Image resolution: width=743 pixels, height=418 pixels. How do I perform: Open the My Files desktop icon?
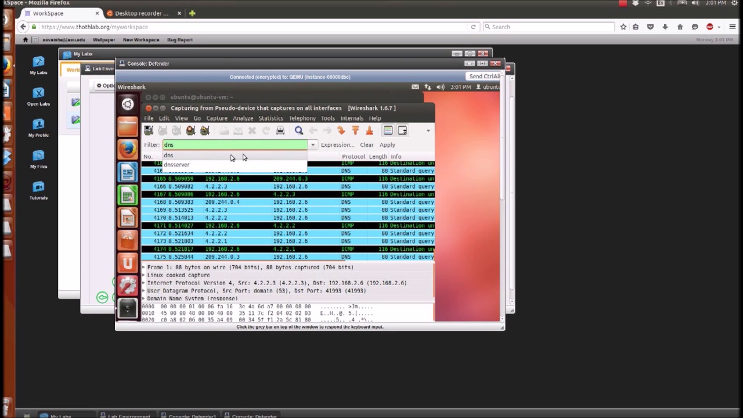(38, 160)
